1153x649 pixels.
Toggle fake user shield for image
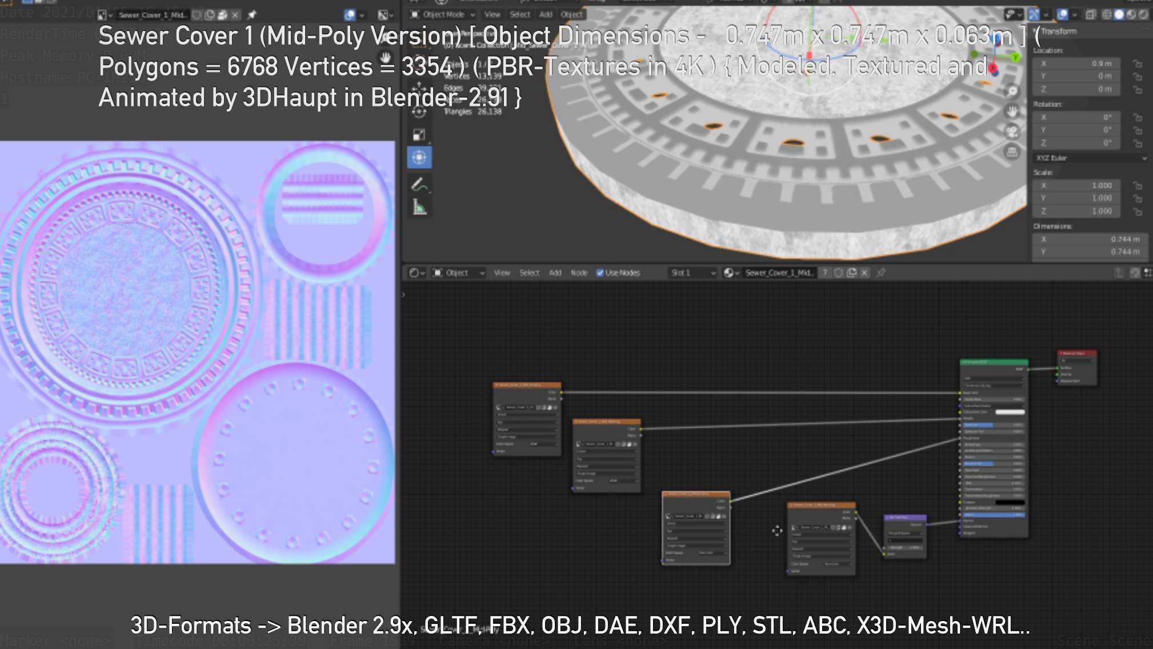[197, 15]
